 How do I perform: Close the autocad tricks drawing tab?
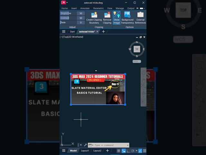pyautogui.click(x=97, y=32)
